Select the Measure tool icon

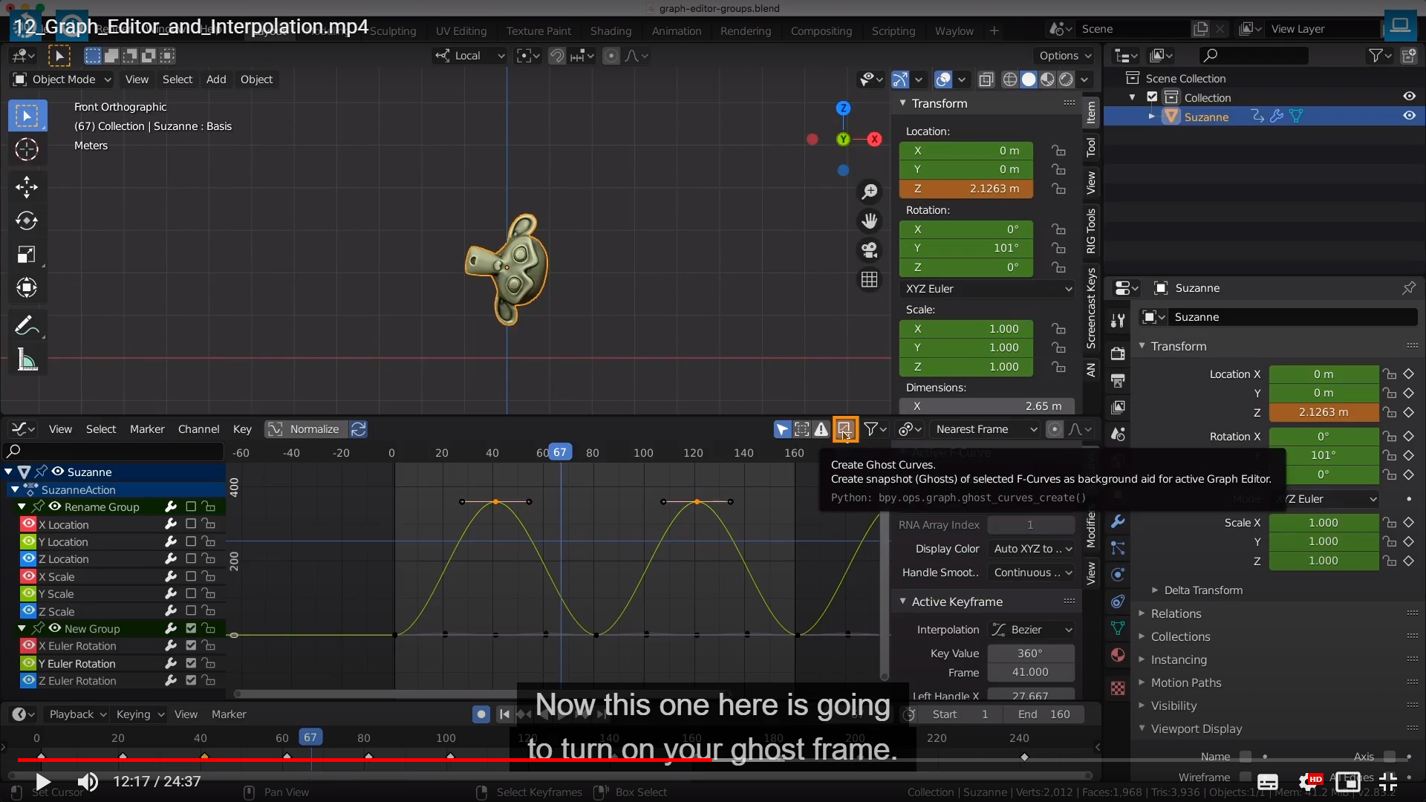click(27, 361)
